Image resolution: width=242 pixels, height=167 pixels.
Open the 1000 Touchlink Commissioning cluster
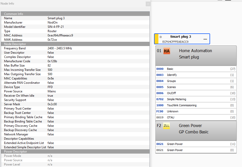[196, 105]
